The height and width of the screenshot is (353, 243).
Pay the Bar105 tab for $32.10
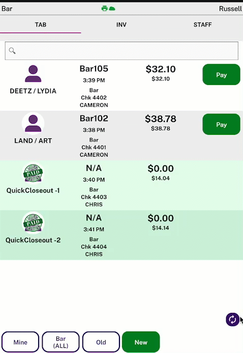[x=221, y=75]
